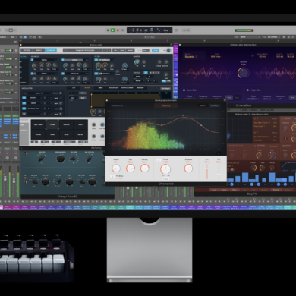Screen dimensions: 296x296
Task: Open the ChromaVerb room type dropdown
Action: (166, 105)
